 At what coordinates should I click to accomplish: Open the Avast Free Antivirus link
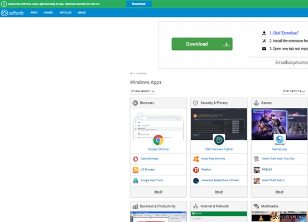coord(213,159)
